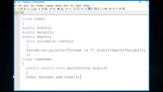Open the Window menu
The image size is (163, 92).
coord(87,6)
